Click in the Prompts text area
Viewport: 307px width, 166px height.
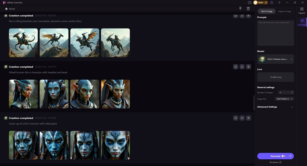click(276, 33)
